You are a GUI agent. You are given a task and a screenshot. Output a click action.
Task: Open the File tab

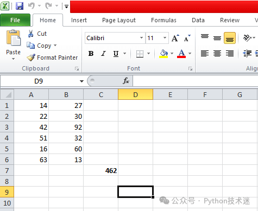click(x=15, y=20)
